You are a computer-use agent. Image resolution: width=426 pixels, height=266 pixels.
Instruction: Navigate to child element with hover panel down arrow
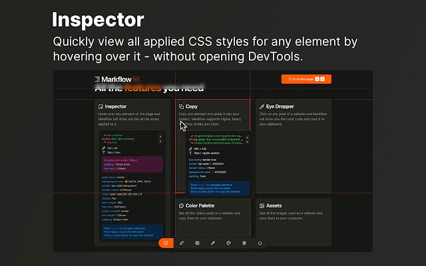(247, 142)
